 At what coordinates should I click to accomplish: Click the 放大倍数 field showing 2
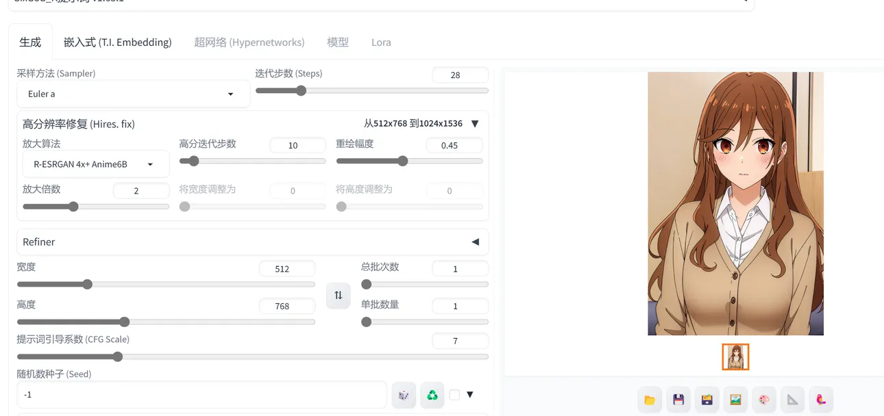coord(141,191)
